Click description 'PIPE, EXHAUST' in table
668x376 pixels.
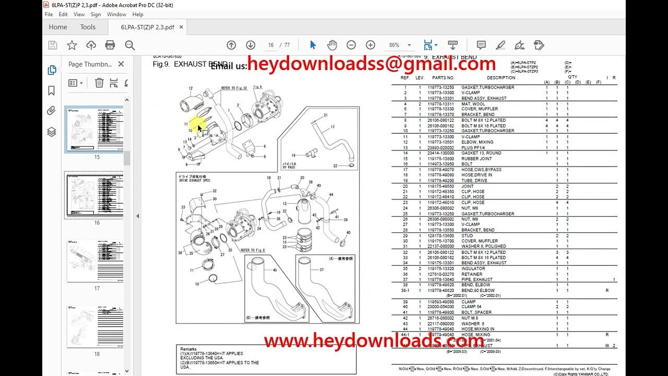477,279
